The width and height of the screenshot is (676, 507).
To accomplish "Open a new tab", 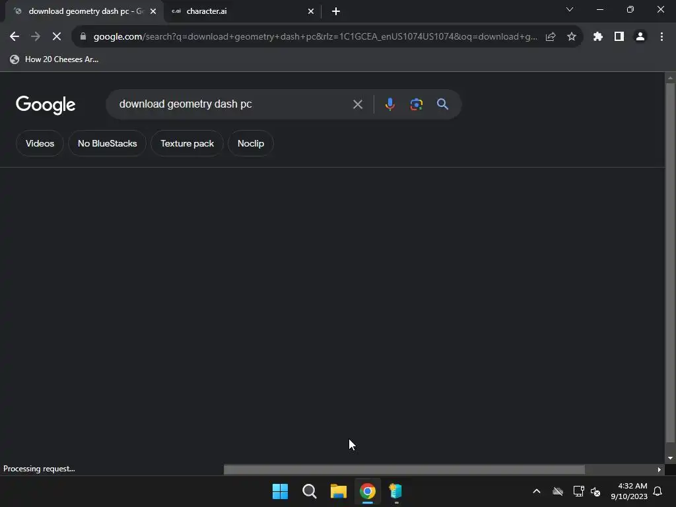I will [336, 11].
